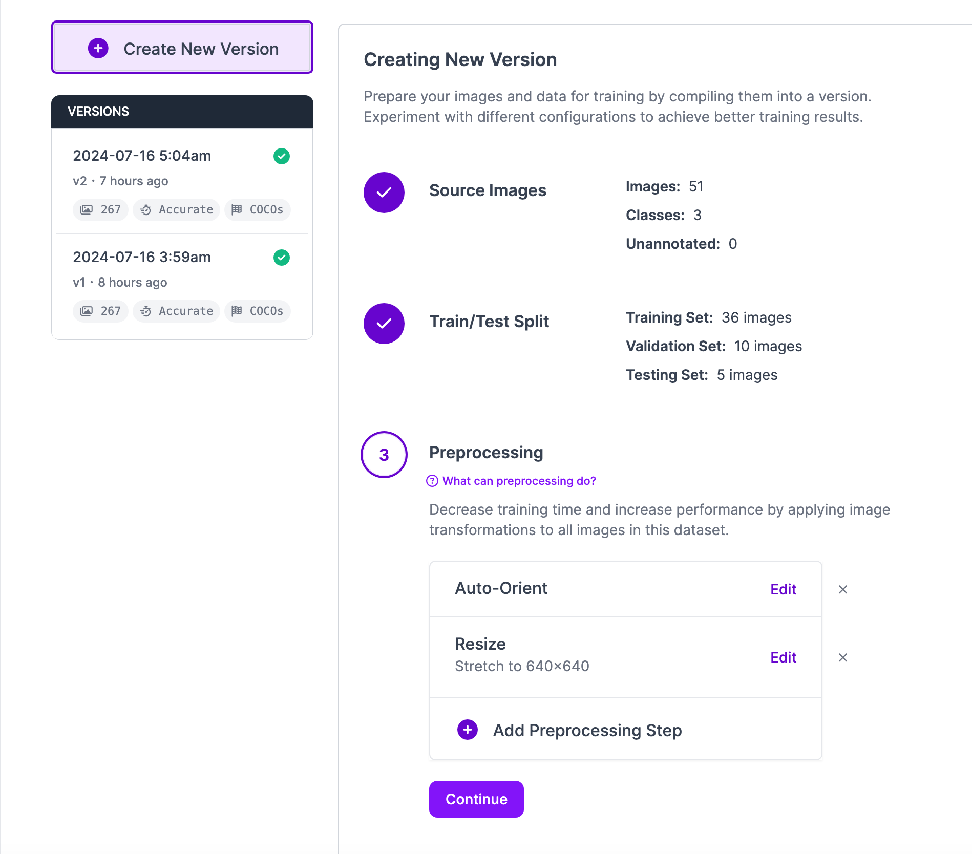Screen dimensions: 972x854
Task: Edit the Resize Stretch to 640×640 step
Action: [783, 657]
